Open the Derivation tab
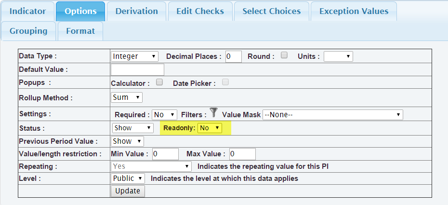The height and width of the screenshot is (205, 448). point(137,11)
